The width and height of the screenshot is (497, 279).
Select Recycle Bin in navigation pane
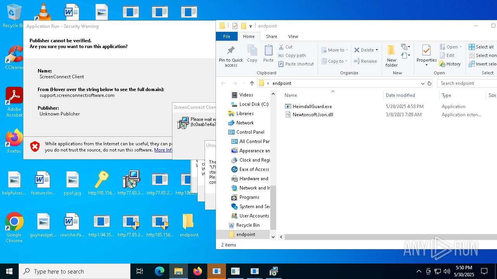[x=248, y=225]
